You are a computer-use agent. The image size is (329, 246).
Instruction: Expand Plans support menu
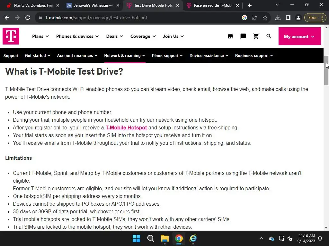tap(167, 56)
